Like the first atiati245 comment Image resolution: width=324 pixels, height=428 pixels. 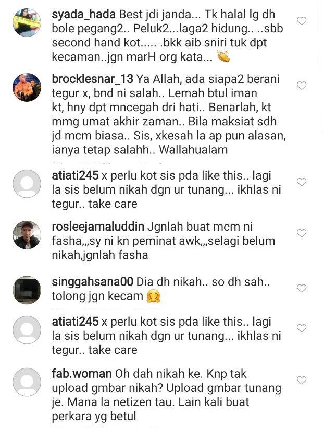click(302, 182)
